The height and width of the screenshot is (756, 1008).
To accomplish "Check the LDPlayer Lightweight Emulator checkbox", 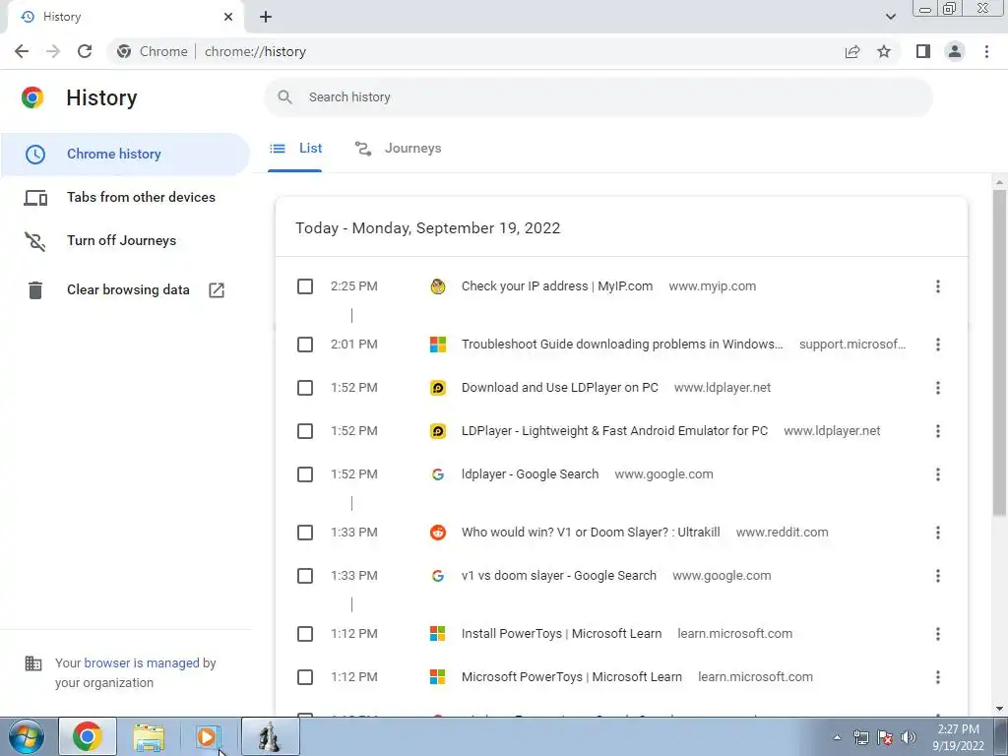I will [305, 431].
